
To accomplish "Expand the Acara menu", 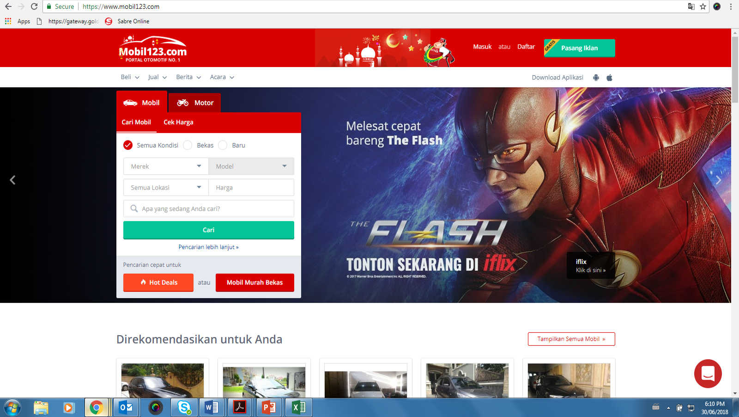I will tap(222, 77).
